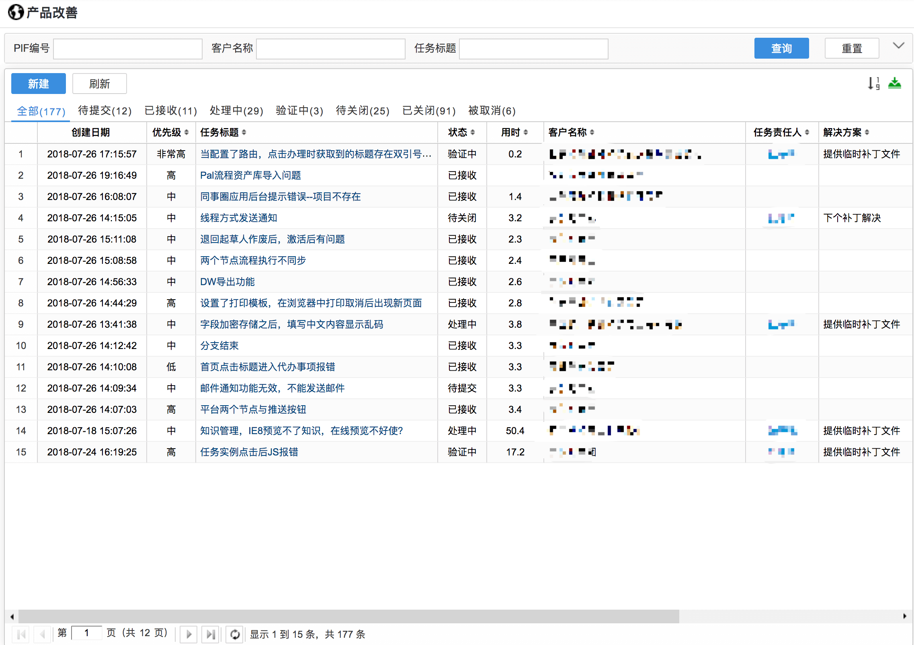Open task 设置了打印模板，在浏览器中打印取消后出现新页面
Viewport: 914px width, 645px height.
311,303
